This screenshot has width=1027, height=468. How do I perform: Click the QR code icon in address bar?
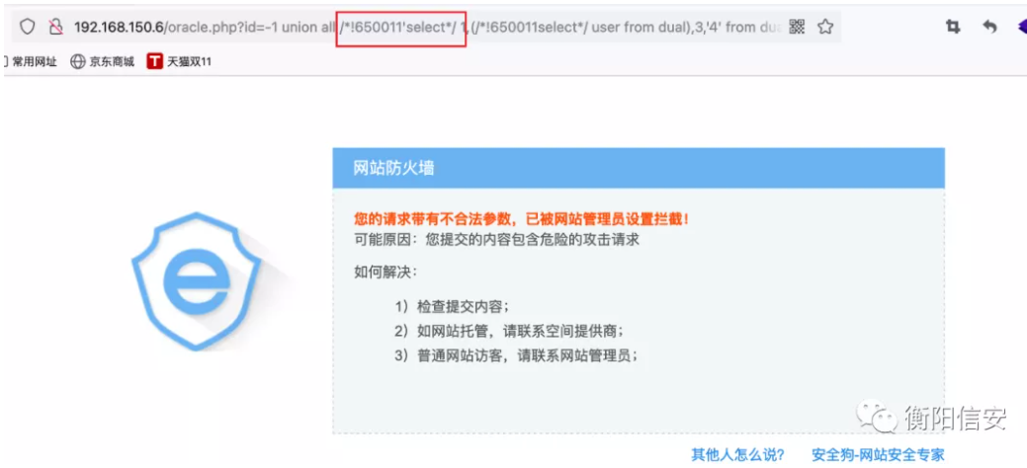(797, 27)
